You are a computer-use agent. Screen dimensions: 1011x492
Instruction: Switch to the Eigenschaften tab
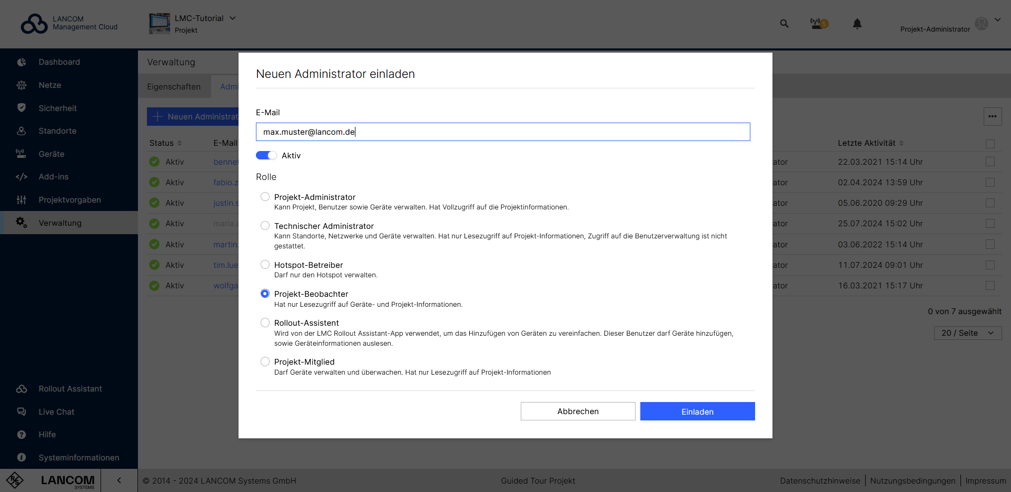174,86
